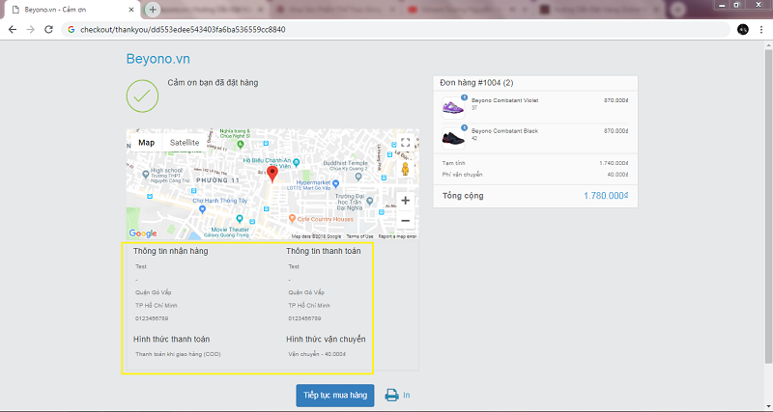Click the scrollbar down arrow
773x412 pixels.
point(768,405)
